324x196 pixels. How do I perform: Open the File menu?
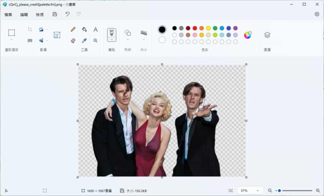pyautogui.click(x=8, y=15)
